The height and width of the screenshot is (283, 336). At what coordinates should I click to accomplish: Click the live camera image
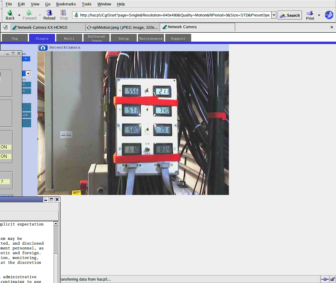pyautogui.click(x=133, y=123)
